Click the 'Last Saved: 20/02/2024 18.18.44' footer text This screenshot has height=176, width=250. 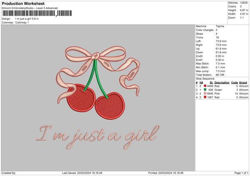82,173
